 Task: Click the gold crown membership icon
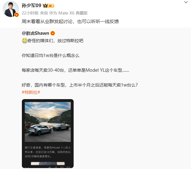coord(45,6)
